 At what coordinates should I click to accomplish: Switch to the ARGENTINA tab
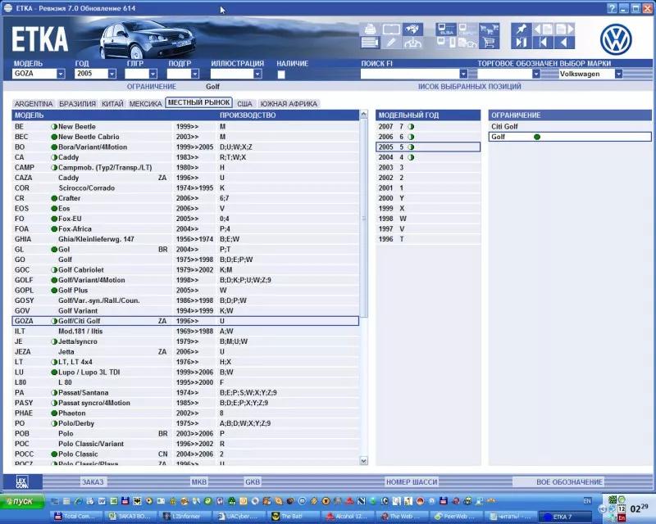tap(34, 104)
